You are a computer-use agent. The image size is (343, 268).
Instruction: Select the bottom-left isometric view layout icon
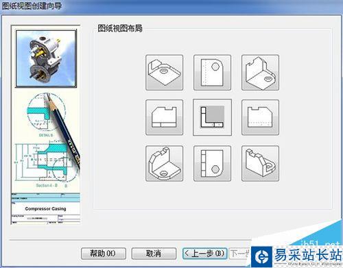164,164
